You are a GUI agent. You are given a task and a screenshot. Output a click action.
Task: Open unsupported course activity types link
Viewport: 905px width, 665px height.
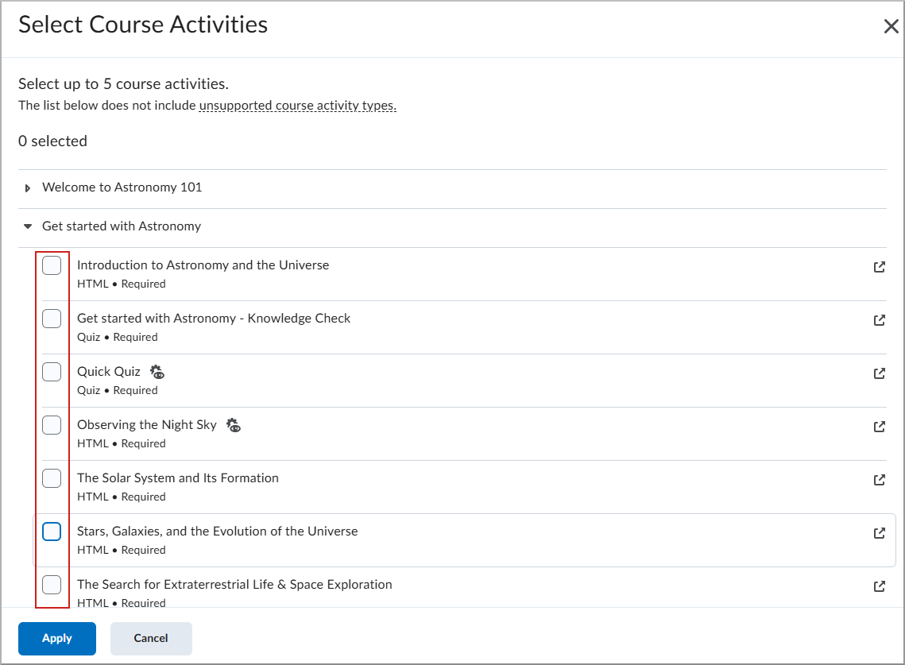click(297, 106)
